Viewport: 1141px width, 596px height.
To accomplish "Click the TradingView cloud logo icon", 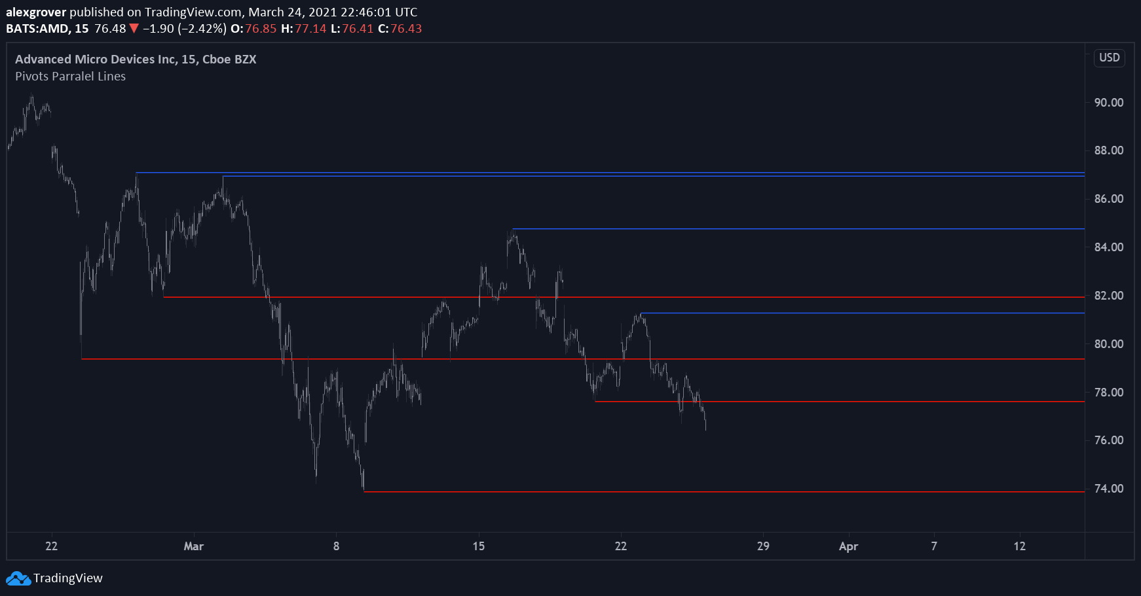I will pos(18,578).
